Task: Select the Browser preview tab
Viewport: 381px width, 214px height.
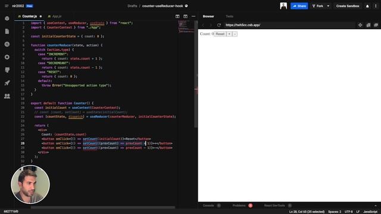Action: (x=208, y=16)
